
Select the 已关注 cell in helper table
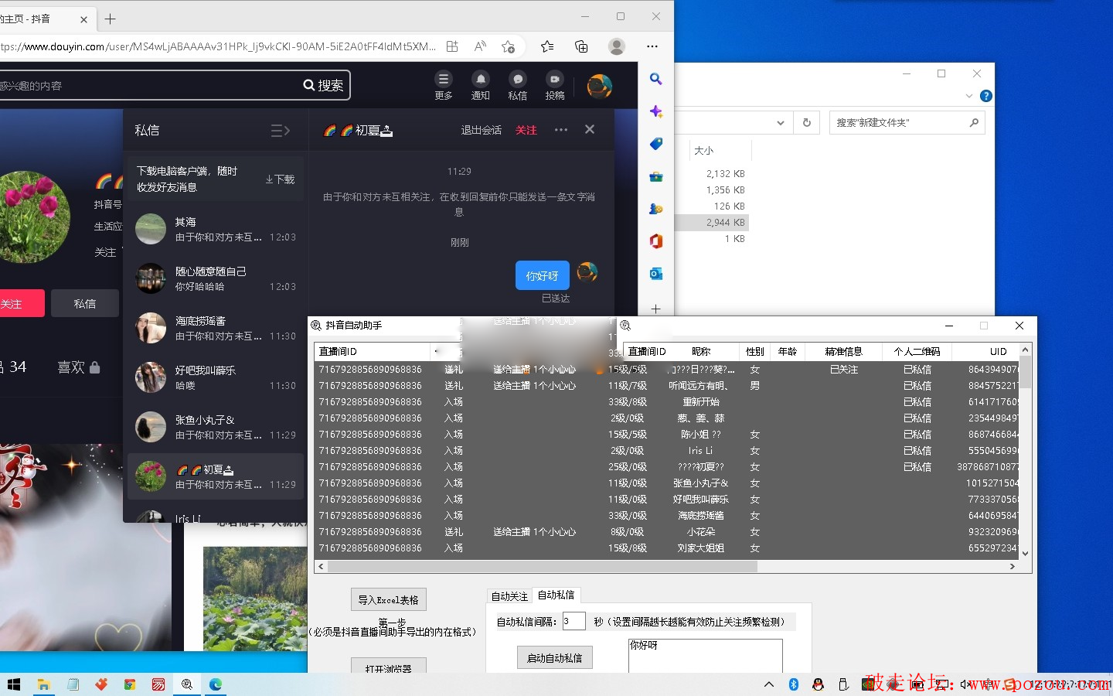[843, 370]
